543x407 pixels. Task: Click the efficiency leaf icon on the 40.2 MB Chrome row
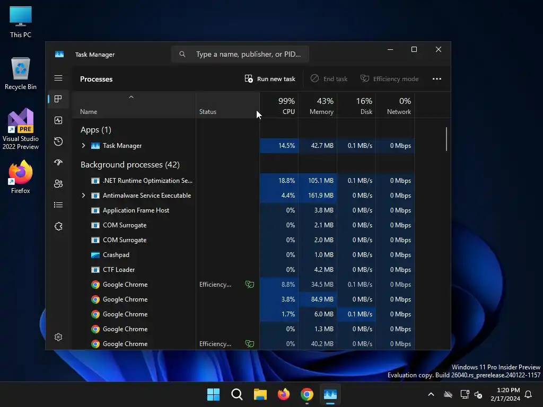tap(250, 343)
